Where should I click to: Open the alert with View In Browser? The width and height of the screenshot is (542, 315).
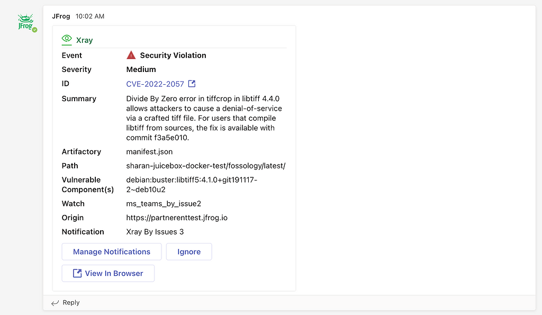pos(108,273)
